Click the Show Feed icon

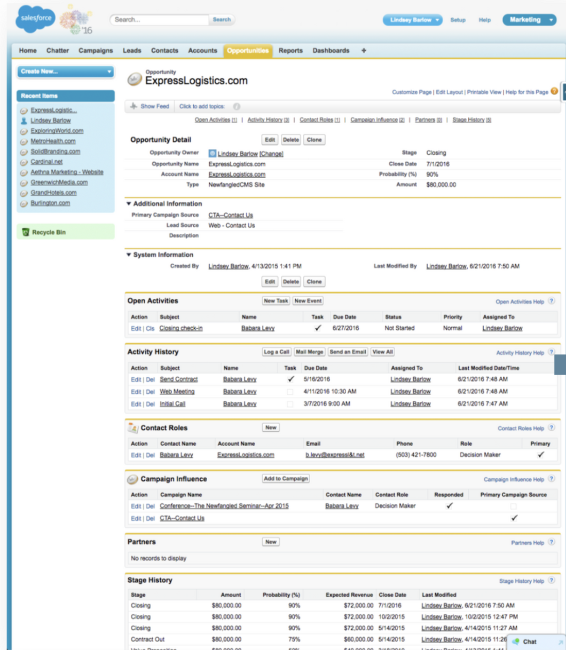pos(133,106)
